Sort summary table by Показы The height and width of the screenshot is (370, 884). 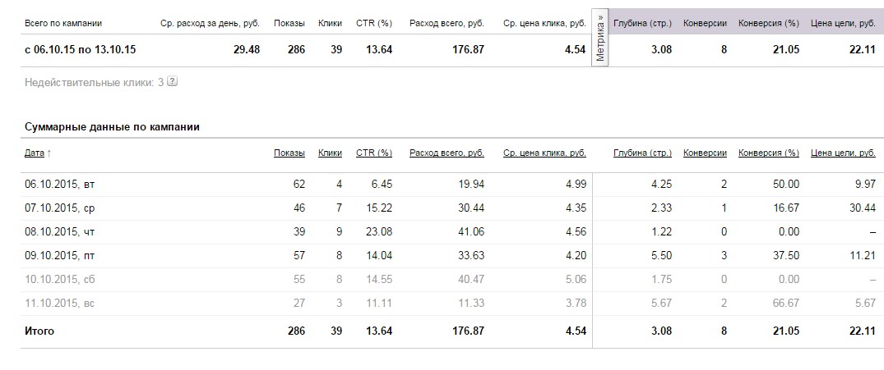coord(289,153)
